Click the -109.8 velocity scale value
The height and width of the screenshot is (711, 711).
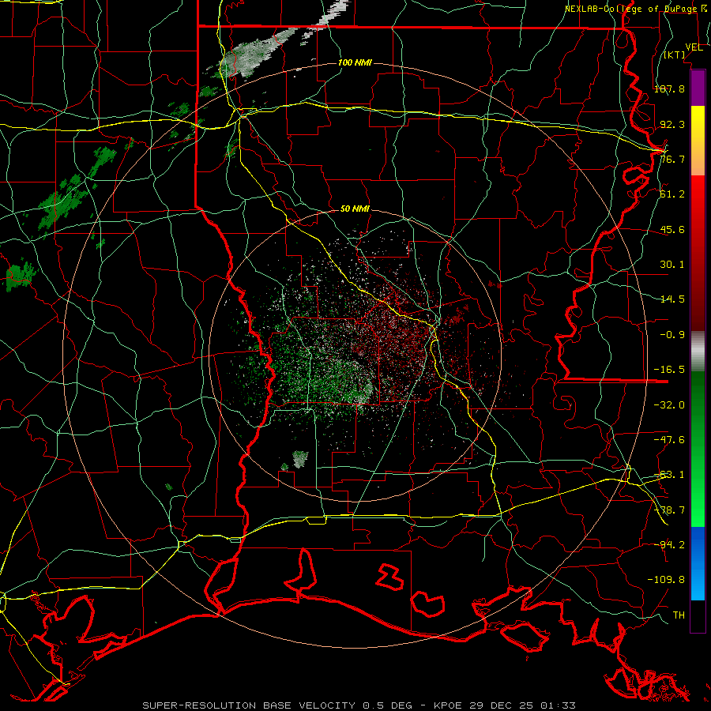point(666,580)
